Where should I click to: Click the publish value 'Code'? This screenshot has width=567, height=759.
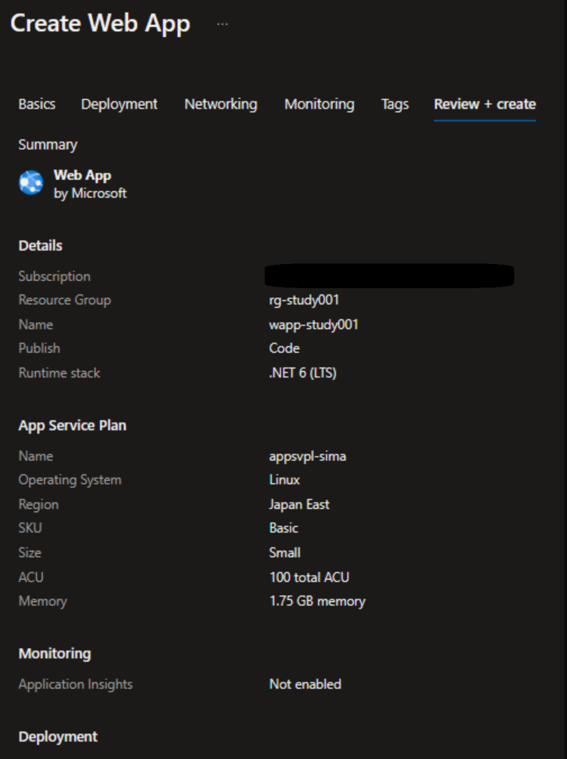tap(284, 348)
